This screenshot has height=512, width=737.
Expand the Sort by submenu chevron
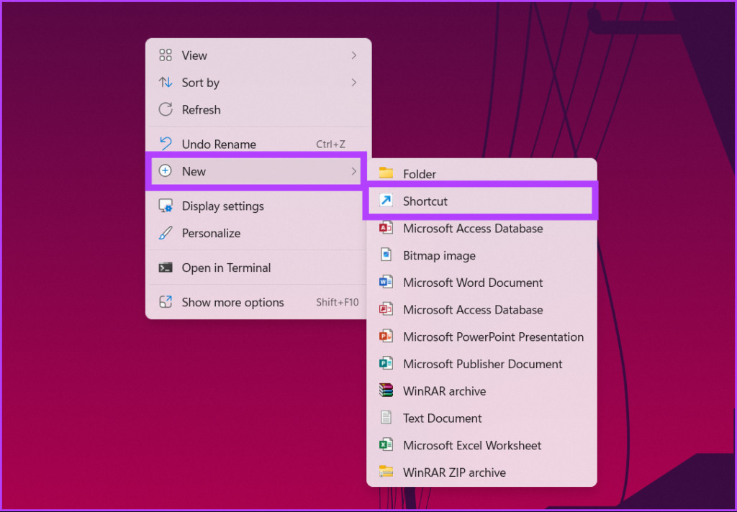(354, 83)
